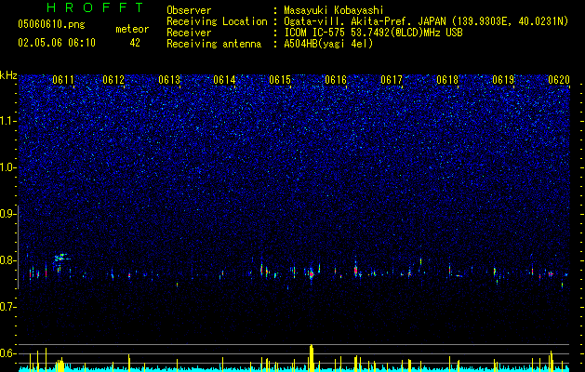The height and width of the screenshot is (372, 585).
Task: Click the A504HB(yagi 4el) antenna text
Action: [328, 44]
